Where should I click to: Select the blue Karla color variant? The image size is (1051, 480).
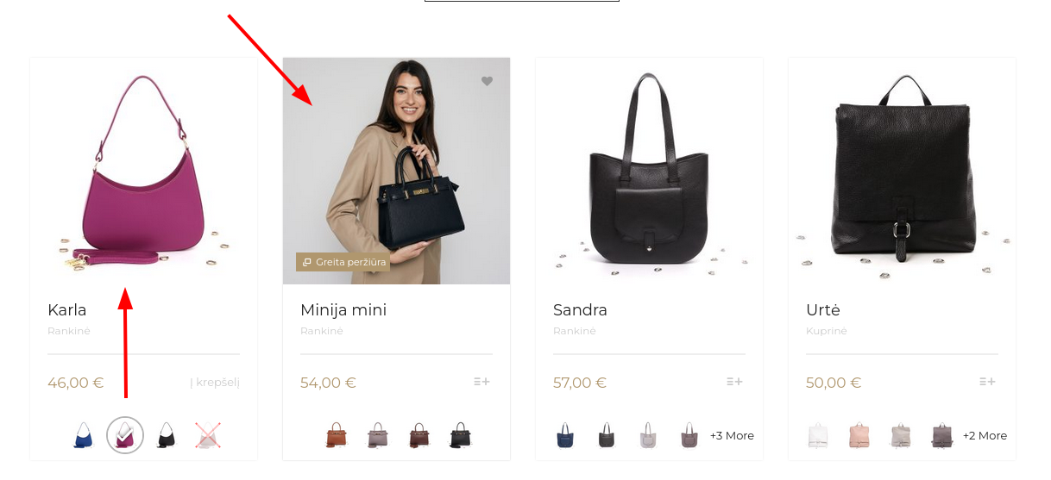click(x=84, y=435)
